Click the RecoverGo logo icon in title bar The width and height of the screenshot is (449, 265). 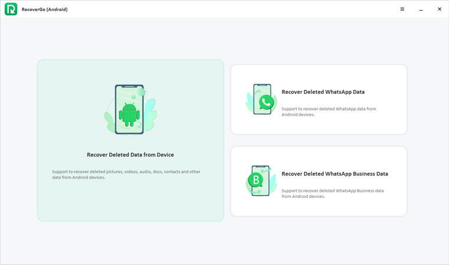click(11, 9)
